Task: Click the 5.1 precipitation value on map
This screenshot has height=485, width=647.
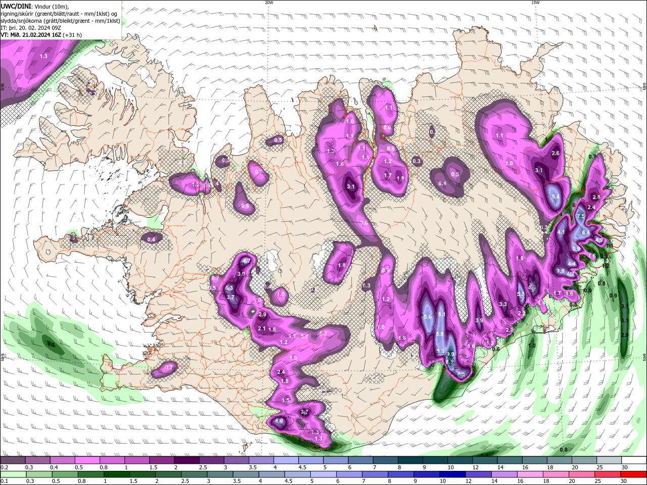Action: point(441,314)
